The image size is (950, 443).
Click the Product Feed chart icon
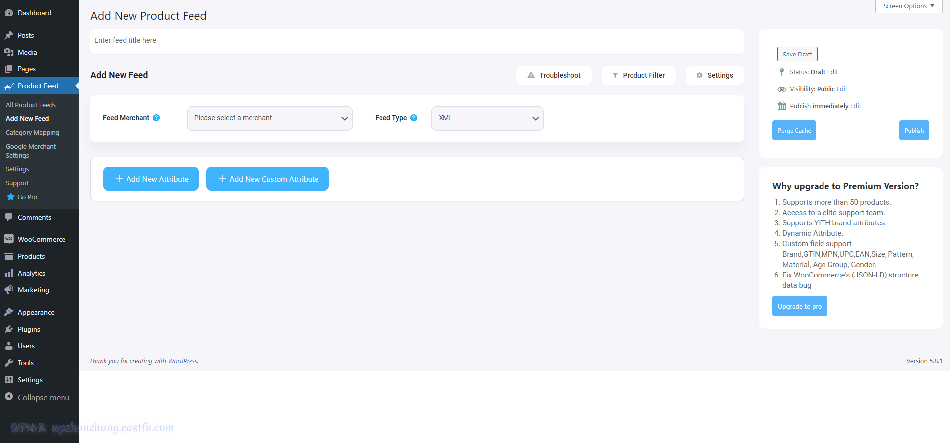click(x=9, y=86)
